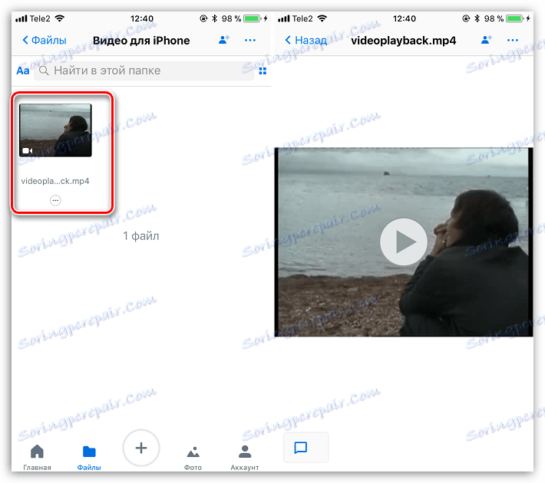Tap share icon beside videoplayback.mp4 title
The height and width of the screenshot is (483, 545).
click(x=486, y=40)
